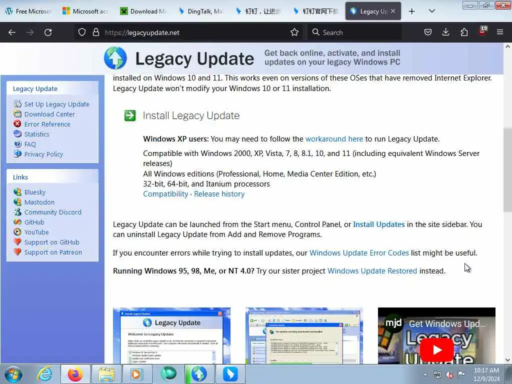Open Download Center sidebar link
512x384 pixels.
point(49,114)
